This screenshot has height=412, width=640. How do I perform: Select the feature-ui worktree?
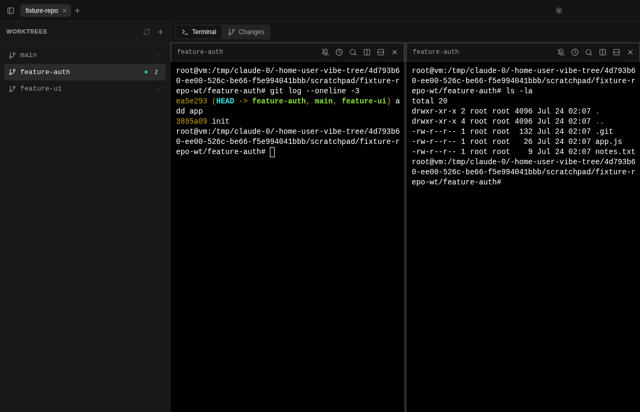point(85,89)
